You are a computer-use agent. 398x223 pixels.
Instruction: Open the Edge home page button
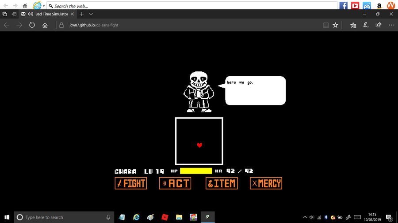(45, 25)
